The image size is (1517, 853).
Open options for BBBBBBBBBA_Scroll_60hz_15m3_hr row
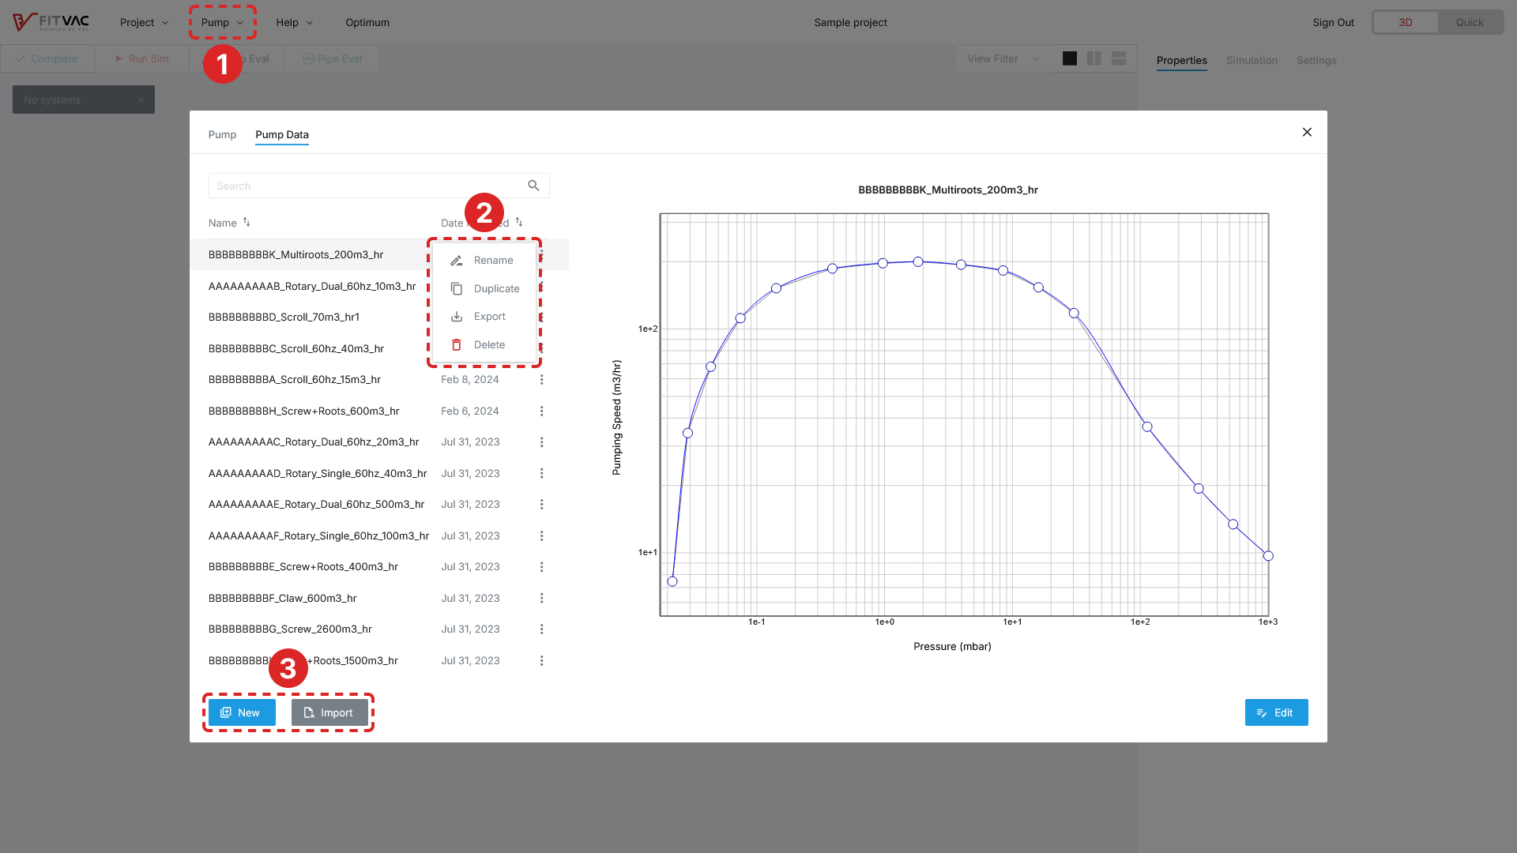click(x=542, y=380)
